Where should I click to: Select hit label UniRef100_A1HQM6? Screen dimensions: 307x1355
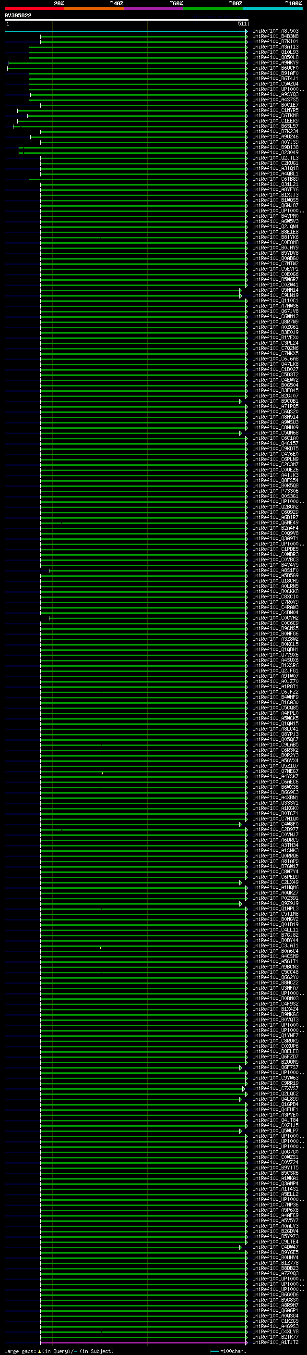click(275, 888)
